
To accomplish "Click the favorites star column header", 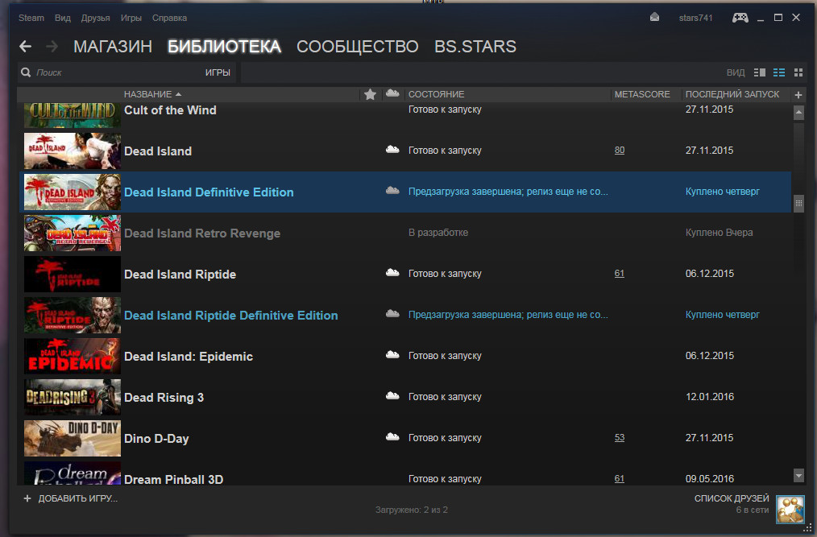I will tap(370, 94).
